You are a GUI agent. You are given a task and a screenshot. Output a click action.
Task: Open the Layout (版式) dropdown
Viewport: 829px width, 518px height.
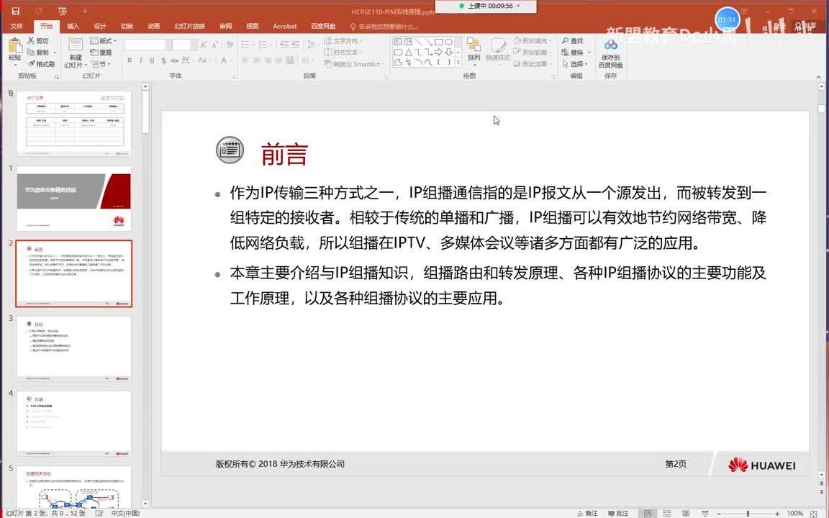(104, 41)
